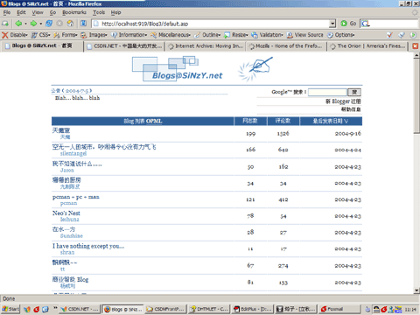This screenshot has width=420, height=315.
Task: Open the Resize dropdown menu
Action: point(236,35)
